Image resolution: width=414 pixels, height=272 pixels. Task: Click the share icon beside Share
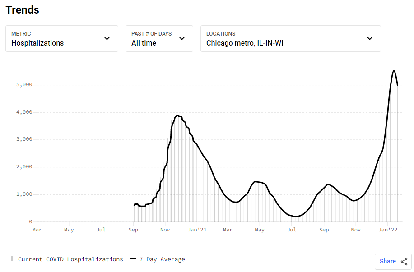[x=404, y=261]
